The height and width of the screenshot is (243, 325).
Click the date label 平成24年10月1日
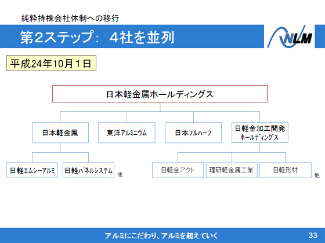tap(51, 63)
